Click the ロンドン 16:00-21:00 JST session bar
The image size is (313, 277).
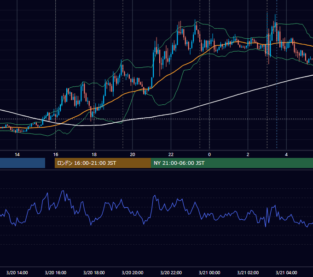tap(103, 163)
